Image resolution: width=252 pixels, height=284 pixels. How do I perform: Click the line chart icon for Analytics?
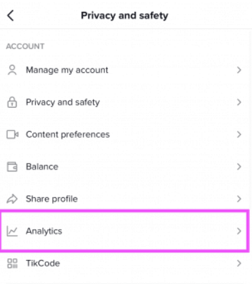[x=12, y=231]
